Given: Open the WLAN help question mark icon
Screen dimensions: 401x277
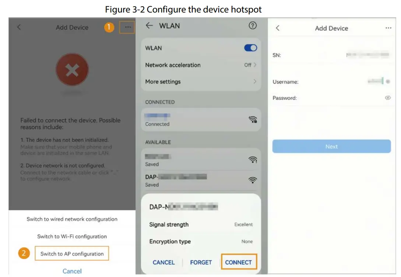Looking at the screenshot, I should point(252,26).
